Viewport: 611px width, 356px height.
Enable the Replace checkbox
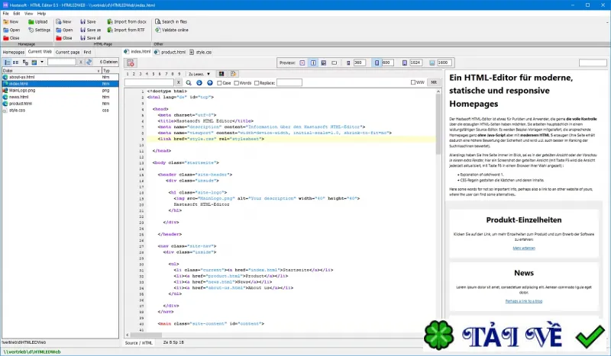click(257, 83)
